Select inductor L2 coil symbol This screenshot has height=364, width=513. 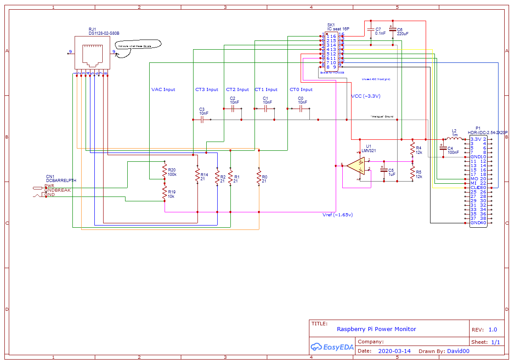click(x=455, y=139)
